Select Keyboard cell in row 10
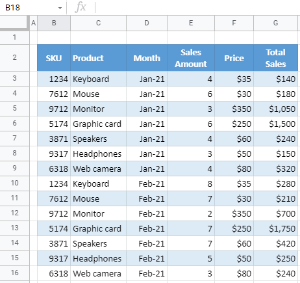Image resolution: width=300 pixels, height=283 pixels. tap(98, 183)
